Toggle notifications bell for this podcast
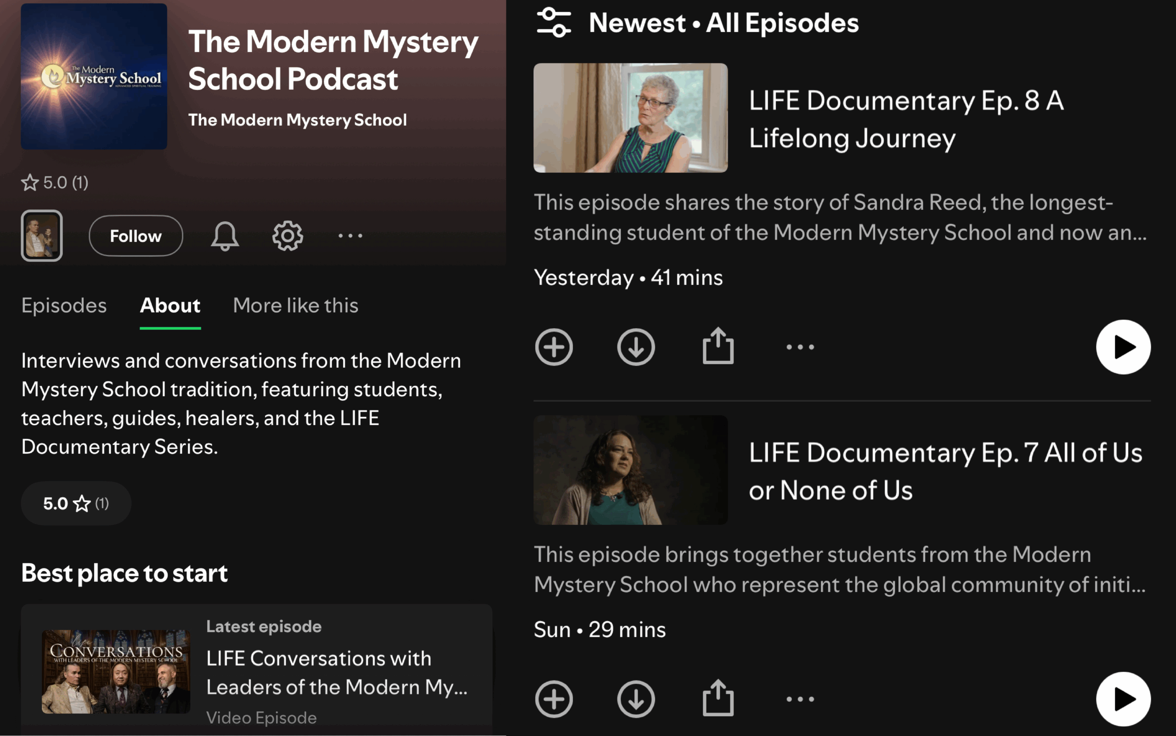The height and width of the screenshot is (736, 1176). (x=225, y=236)
